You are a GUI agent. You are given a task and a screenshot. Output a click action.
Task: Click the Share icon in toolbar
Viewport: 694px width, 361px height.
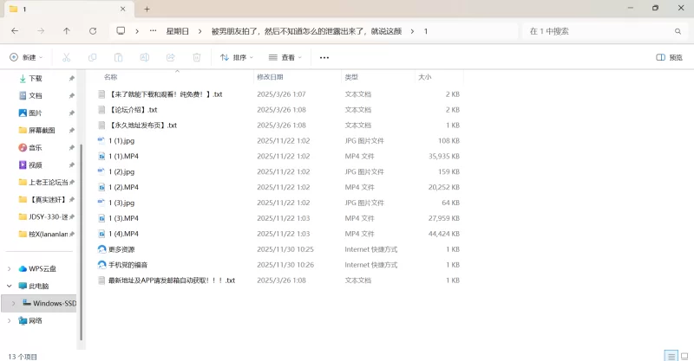171,57
